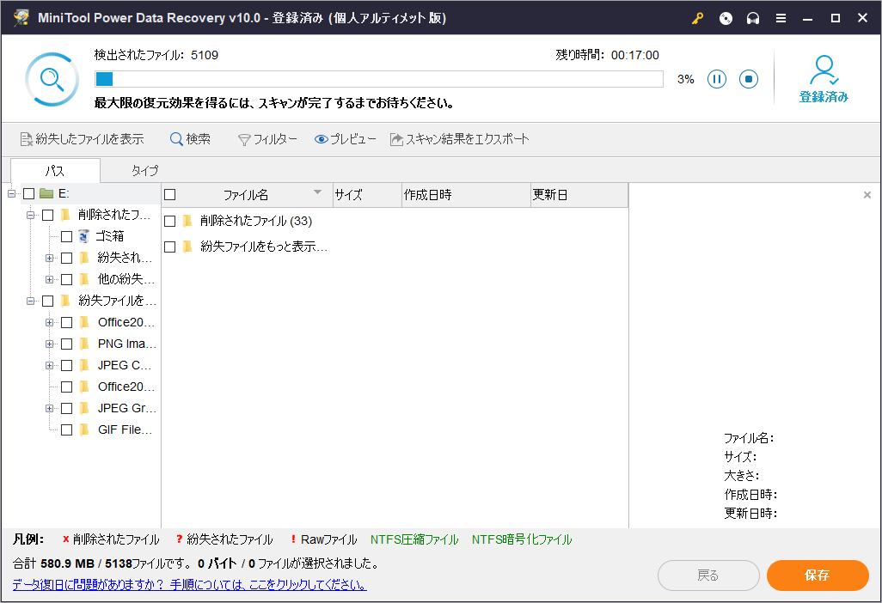This screenshot has width=882, height=603.
Task: Click プレビュー eye icon in toolbar
Action: [322, 139]
